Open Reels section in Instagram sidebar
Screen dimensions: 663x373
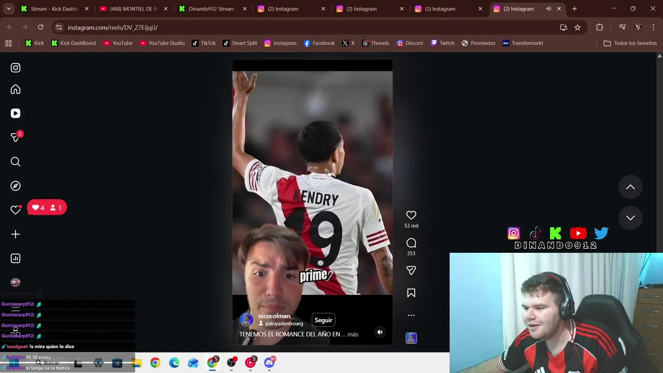point(16,113)
